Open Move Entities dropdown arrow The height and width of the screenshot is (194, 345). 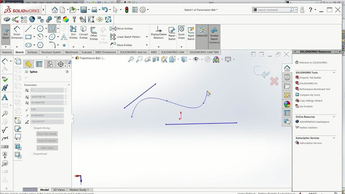tap(147, 45)
